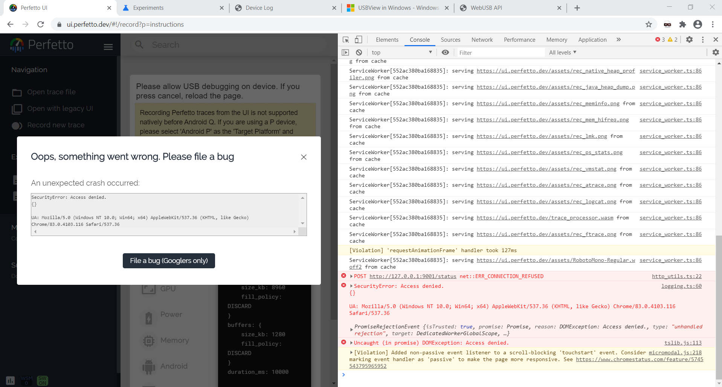Click File a bug (Googlers only) button
Screen dimensions: 722x387
[x=169, y=261]
